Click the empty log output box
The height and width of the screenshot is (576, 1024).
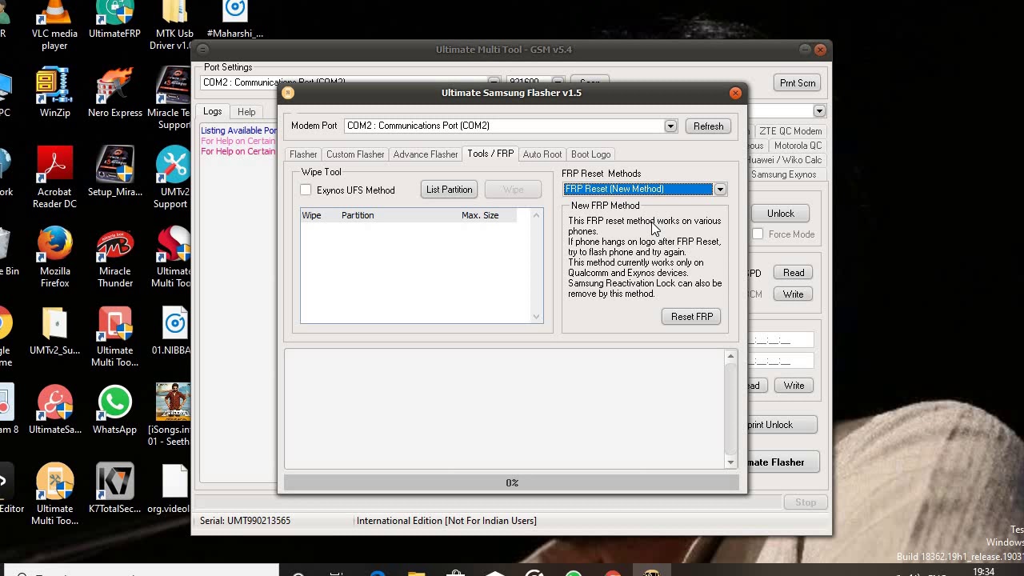(504, 409)
